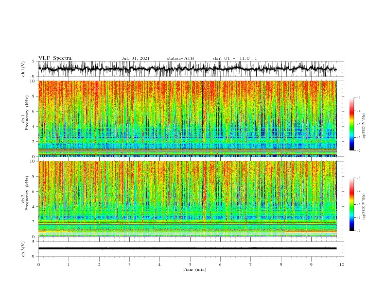
Task: Click the log(PSD) label beside ch.2 colorbar
Action: point(364,207)
